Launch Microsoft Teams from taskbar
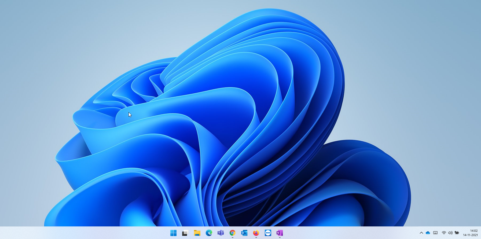 [x=221, y=233]
